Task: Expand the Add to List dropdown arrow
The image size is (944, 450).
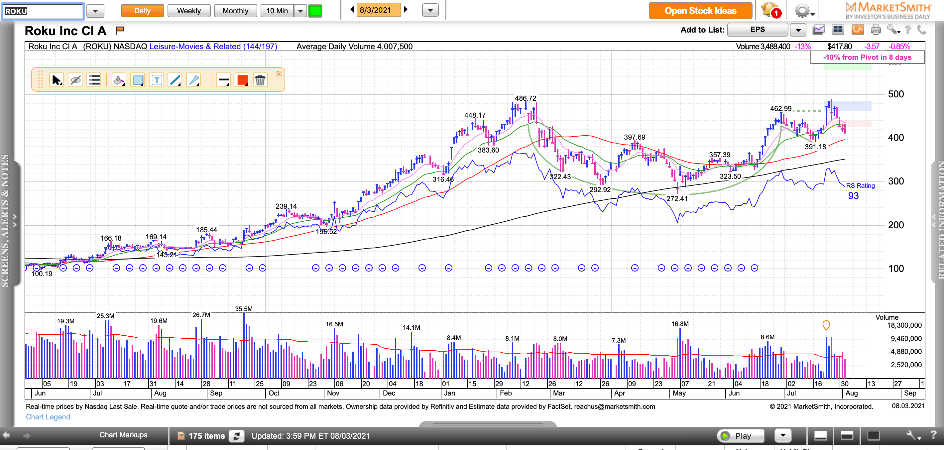Action: coord(798,30)
